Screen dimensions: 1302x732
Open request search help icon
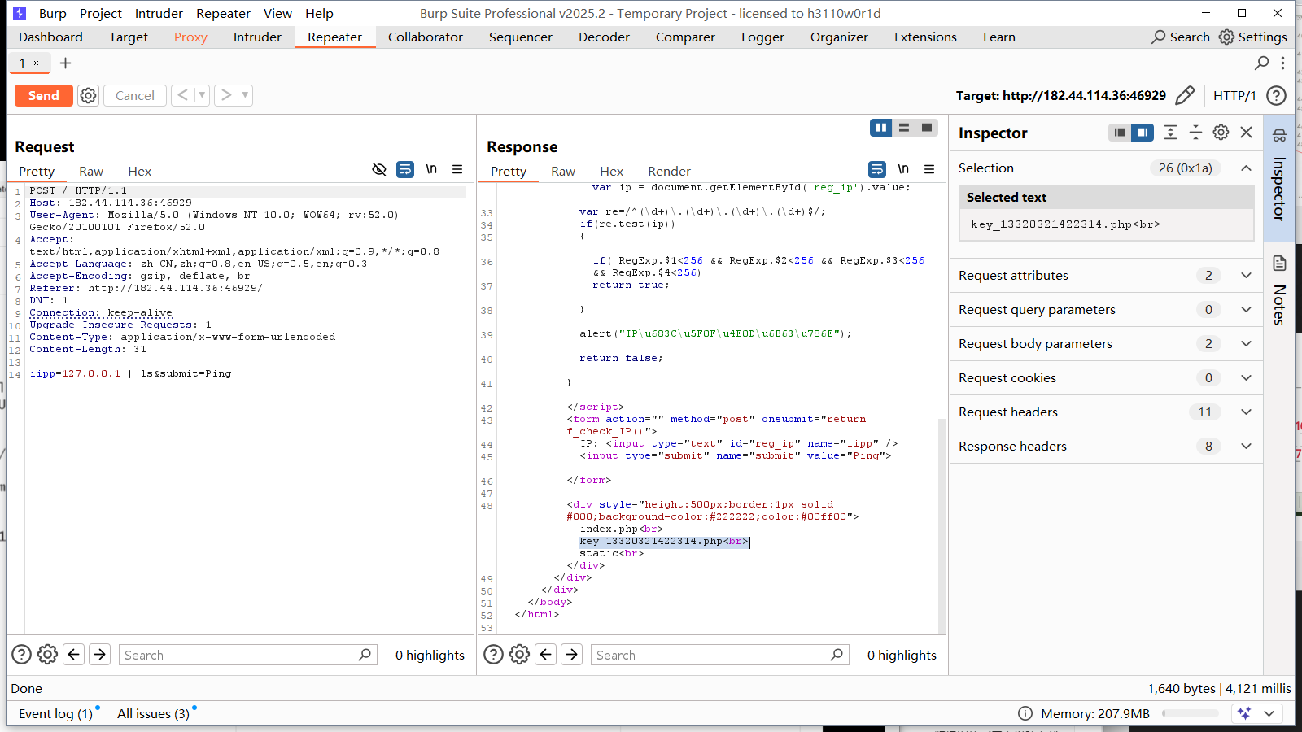tap(22, 654)
